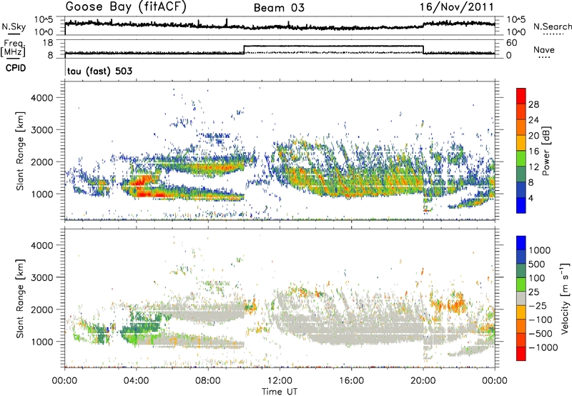This screenshot has height=396, width=572.
Task: Click the date "16/Nov/2011"
Action: [x=456, y=7]
